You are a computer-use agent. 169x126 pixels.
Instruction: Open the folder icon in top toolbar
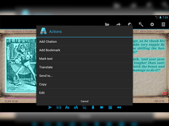(107, 24)
